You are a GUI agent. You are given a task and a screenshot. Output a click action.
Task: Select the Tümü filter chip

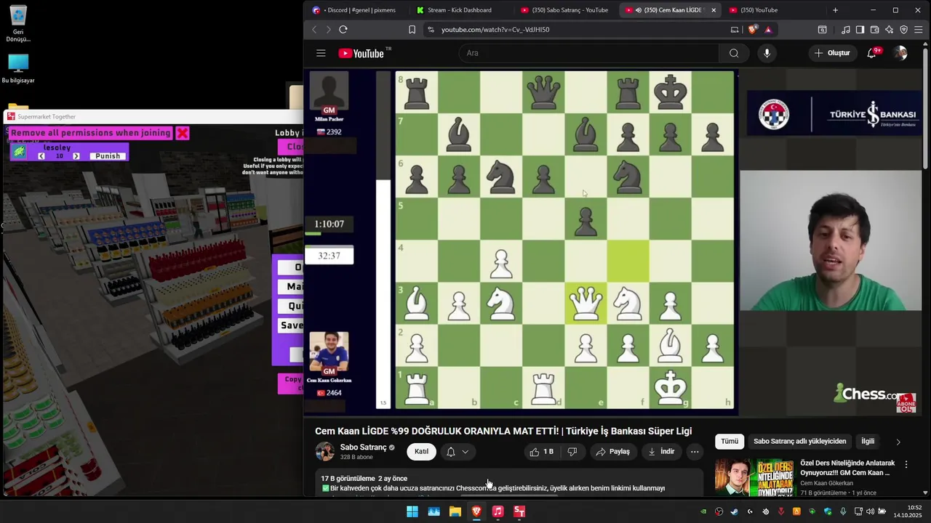pyautogui.click(x=730, y=441)
